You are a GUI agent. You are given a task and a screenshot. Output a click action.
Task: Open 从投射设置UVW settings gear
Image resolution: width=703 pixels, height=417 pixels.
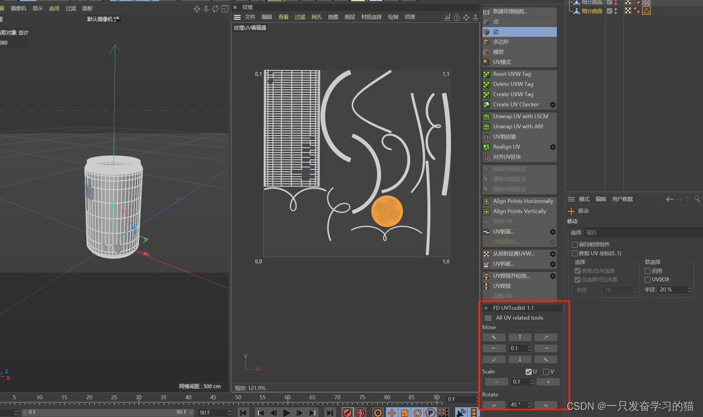pos(553,254)
